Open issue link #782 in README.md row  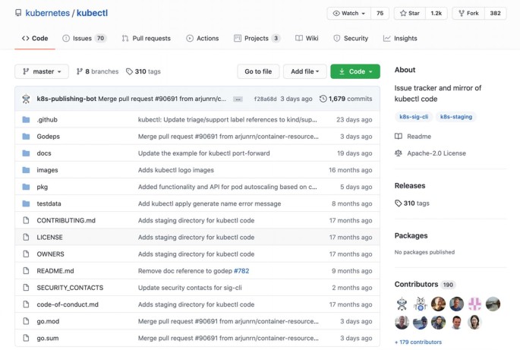tap(241, 271)
